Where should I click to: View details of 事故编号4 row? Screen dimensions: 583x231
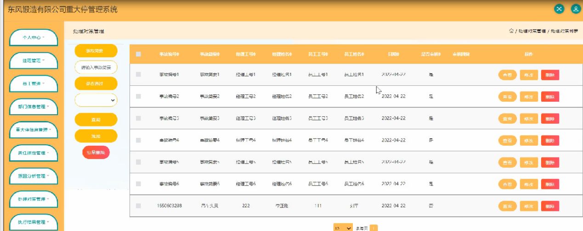tap(508, 140)
